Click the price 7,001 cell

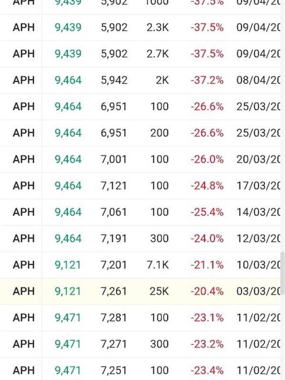point(114,160)
